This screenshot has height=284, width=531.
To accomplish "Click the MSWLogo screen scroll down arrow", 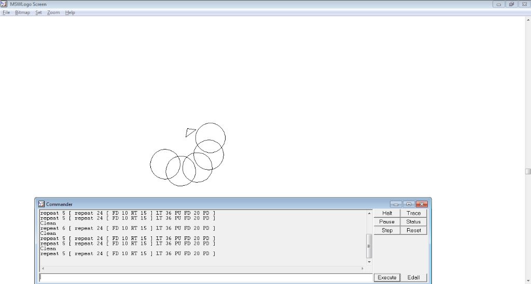I will point(528,280).
